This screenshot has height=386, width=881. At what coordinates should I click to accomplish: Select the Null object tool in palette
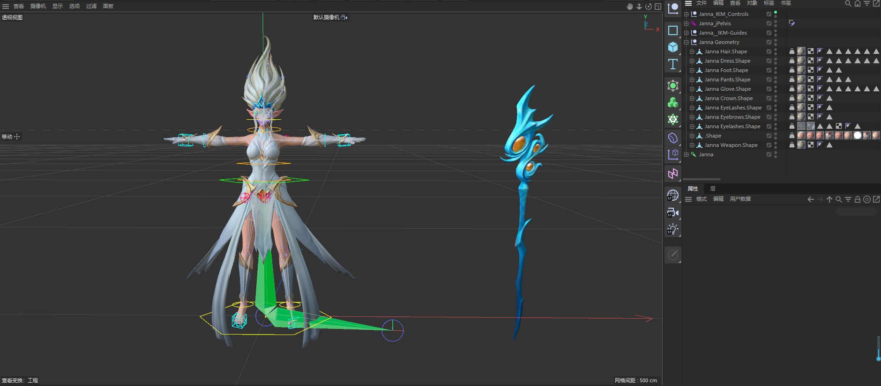[673, 9]
